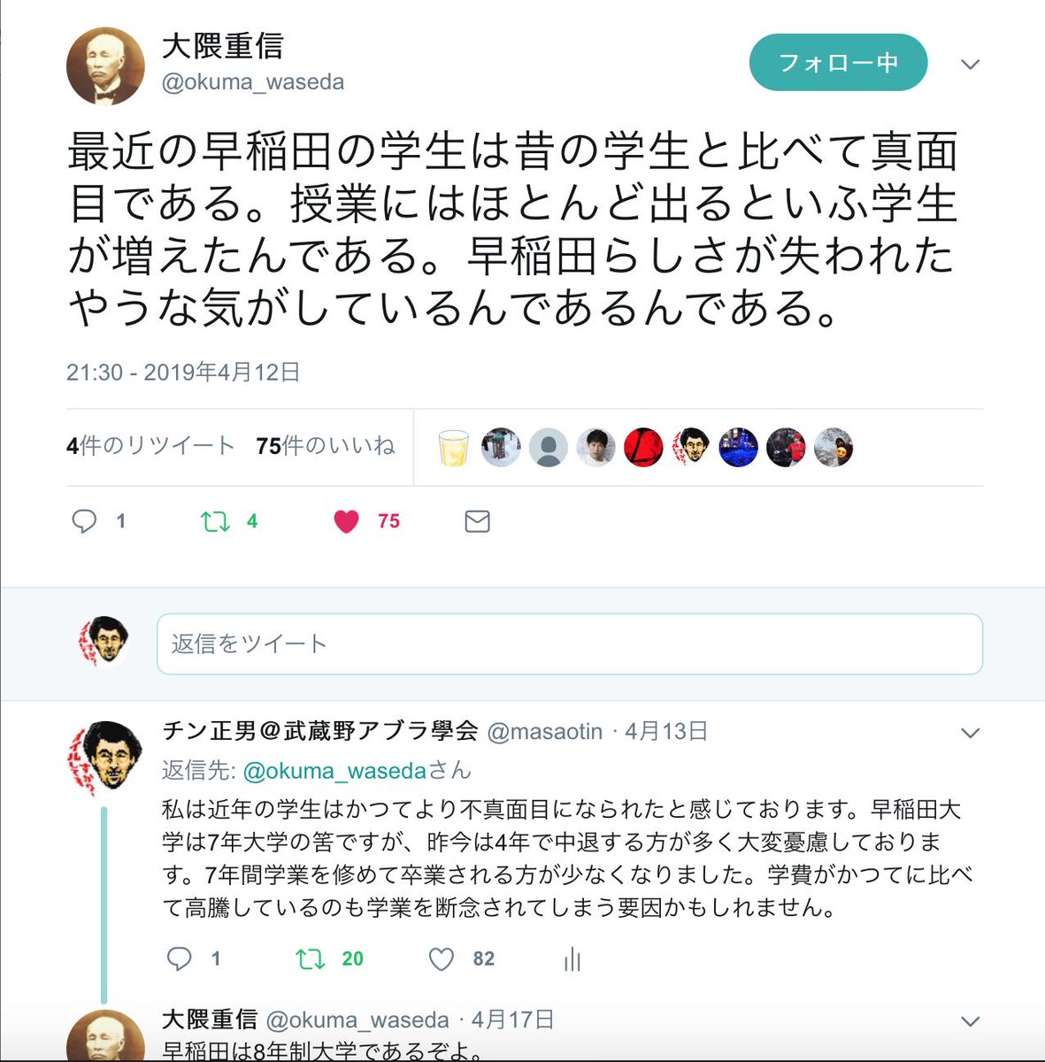Click the envelope direct message icon
The height and width of the screenshot is (1062, 1045).
tap(477, 521)
